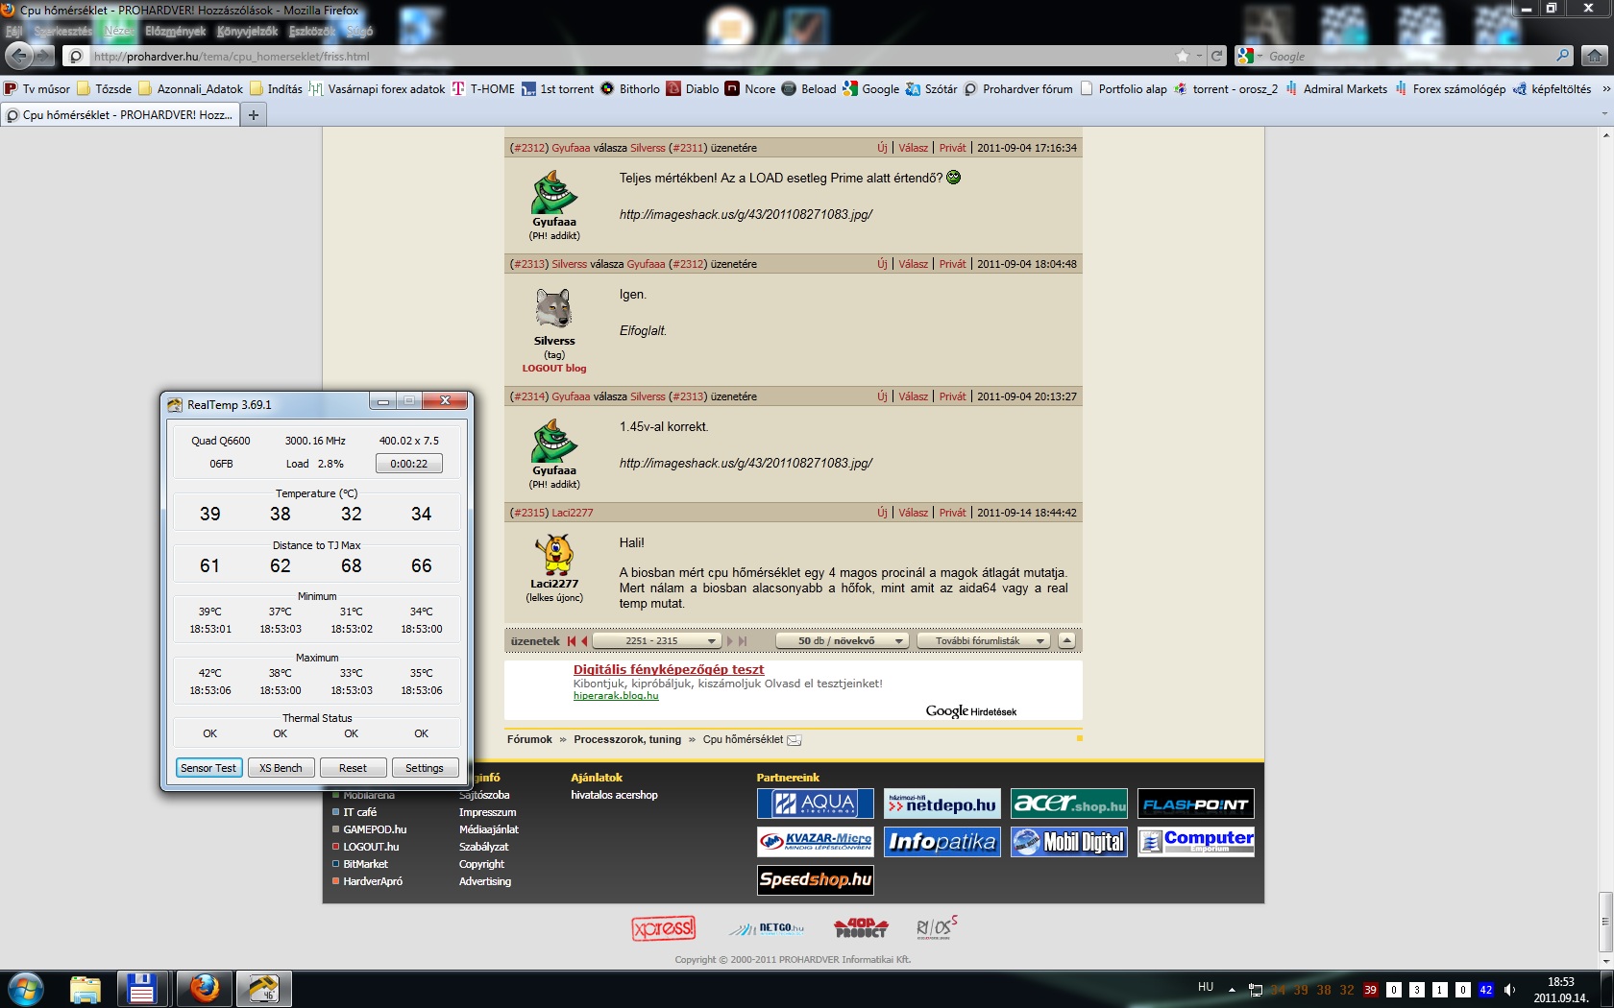Subscribe to topic via envelope icon
The width and height of the screenshot is (1614, 1008).
[x=795, y=740]
